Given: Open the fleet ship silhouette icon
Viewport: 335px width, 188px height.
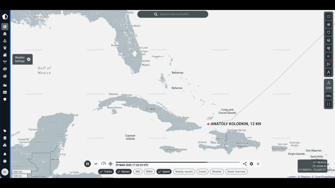Looking at the screenshot, I should point(5,85).
